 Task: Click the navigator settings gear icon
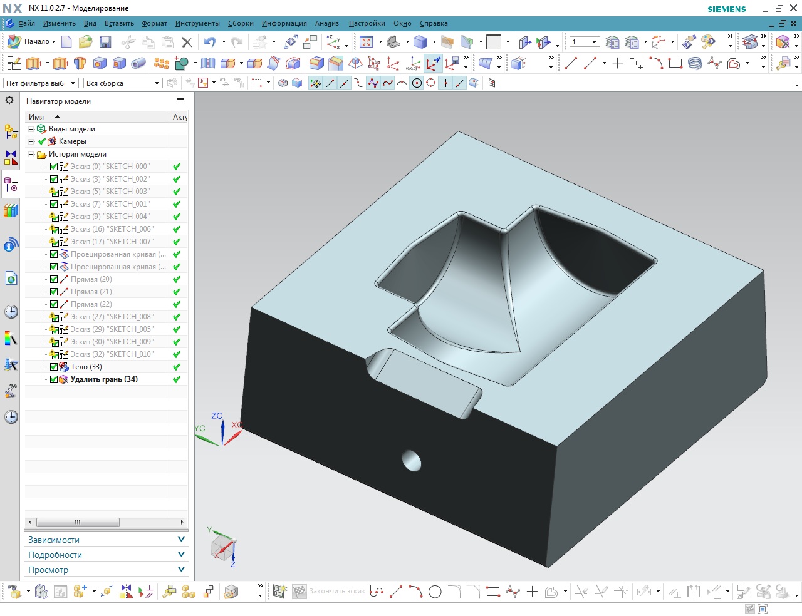click(x=9, y=100)
